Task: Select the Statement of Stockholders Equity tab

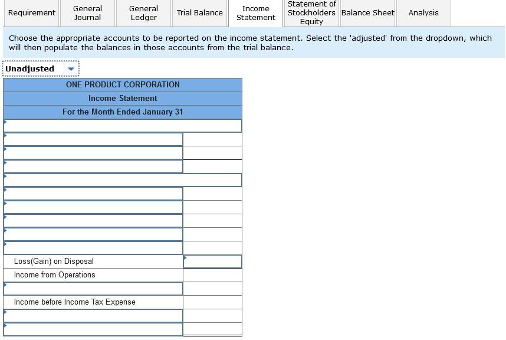Action: [x=311, y=13]
